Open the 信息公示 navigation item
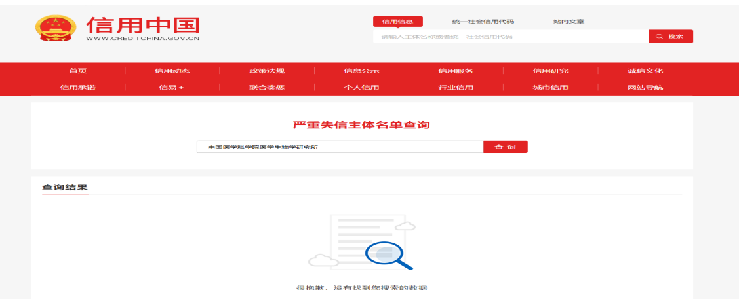Image resolution: width=739 pixels, height=299 pixels. click(x=361, y=71)
